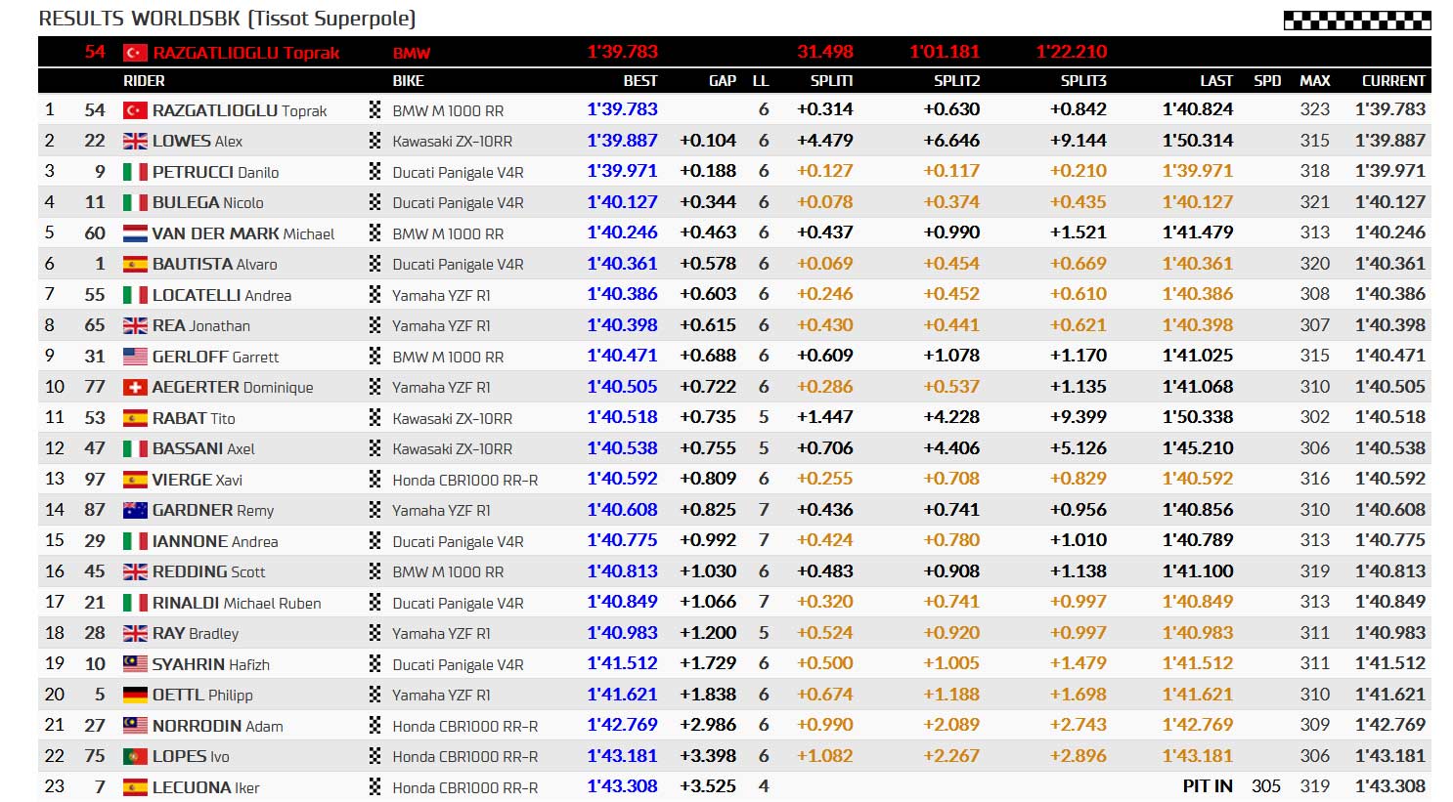The height and width of the screenshot is (802, 1453).
Task: Click the Turkish flag in the red leader banner
Action: click(135, 53)
